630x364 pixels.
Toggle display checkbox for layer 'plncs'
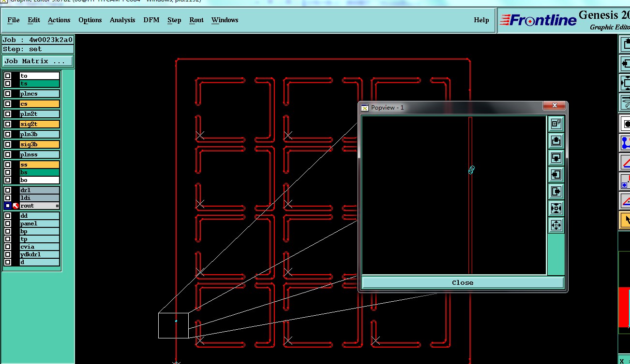point(8,94)
